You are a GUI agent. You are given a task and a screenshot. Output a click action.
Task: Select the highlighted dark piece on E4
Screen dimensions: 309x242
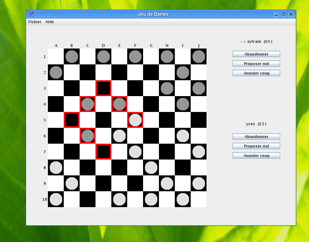[119, 104]
